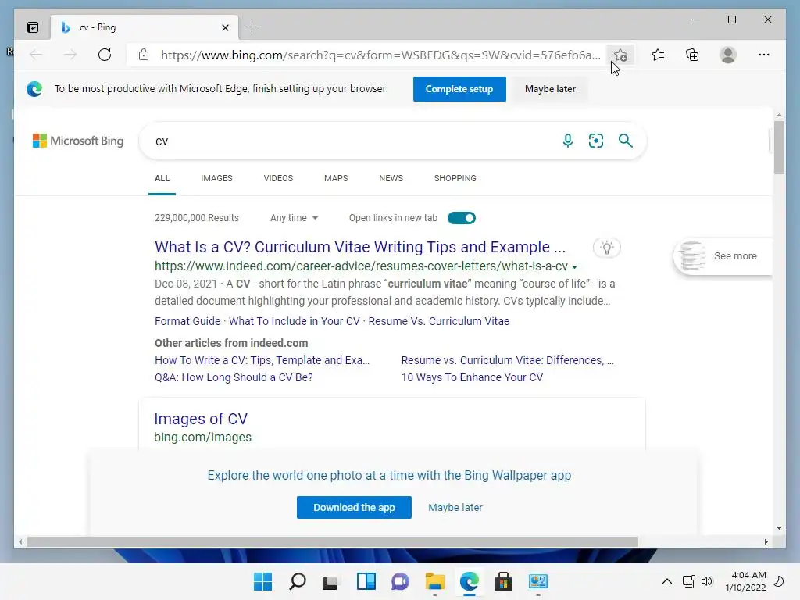
Task: Open a new browser tab
Action: pyautogui.click(x=252, y=27)
